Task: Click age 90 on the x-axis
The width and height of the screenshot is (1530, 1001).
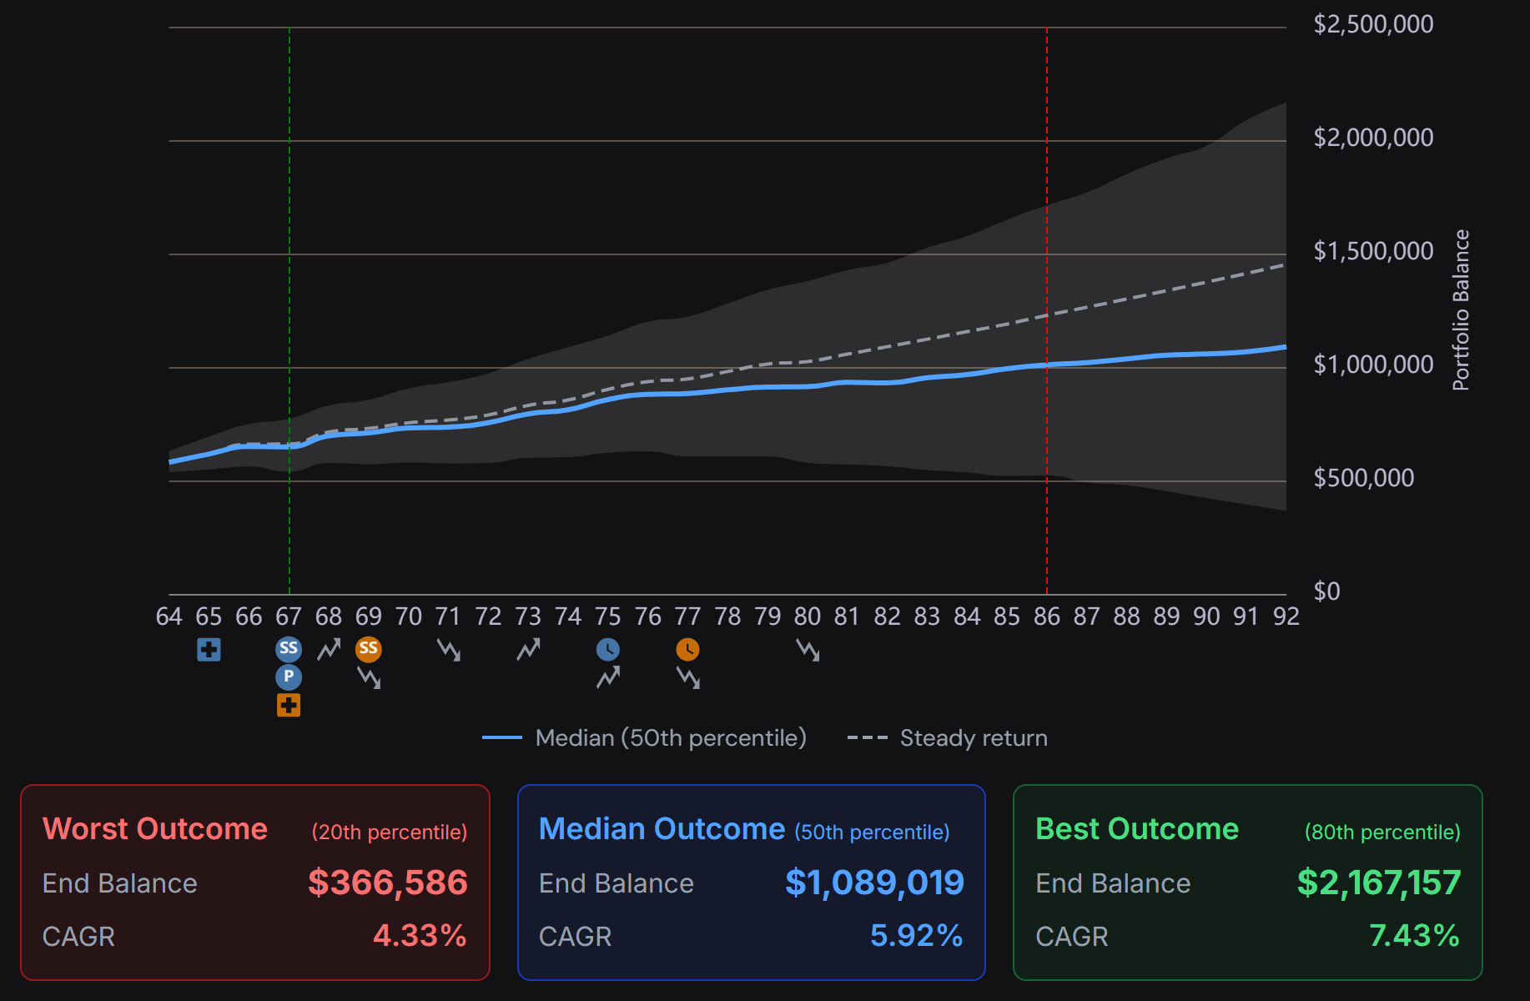Action: [1206, 616]
